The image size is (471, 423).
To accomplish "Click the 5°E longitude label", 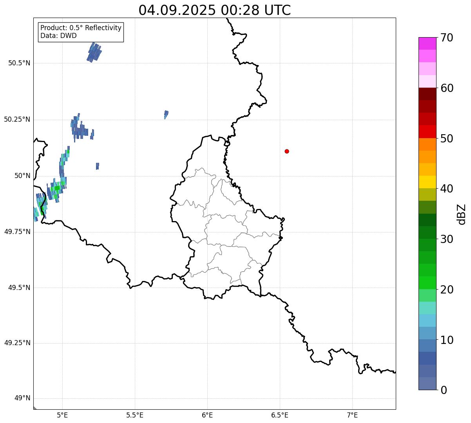I will click(x=62, y=416).
